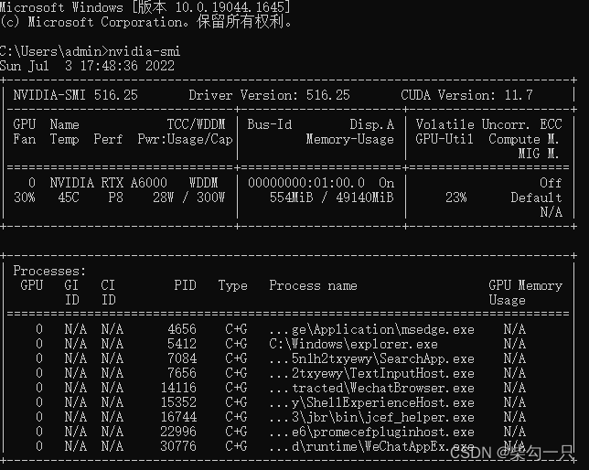The image size is (589, 470).
Task: Select PID 16744 in the process list
Action: pyautogui.click(x=178, y=417)
